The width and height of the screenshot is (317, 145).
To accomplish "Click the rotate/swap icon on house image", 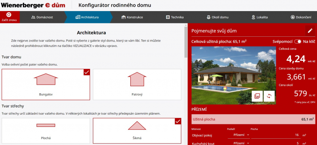I will [269, 96].
